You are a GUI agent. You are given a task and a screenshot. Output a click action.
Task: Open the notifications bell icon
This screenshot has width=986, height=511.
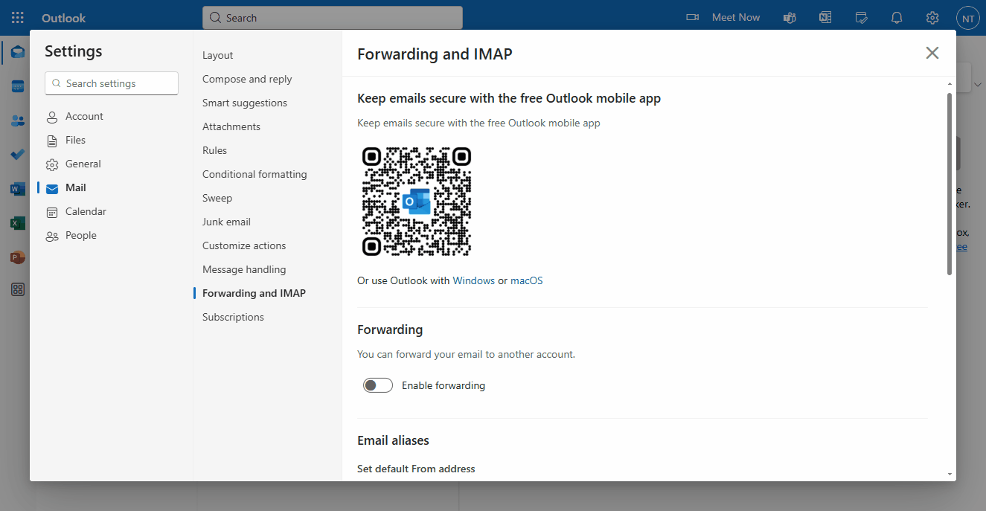coord(897,17)
